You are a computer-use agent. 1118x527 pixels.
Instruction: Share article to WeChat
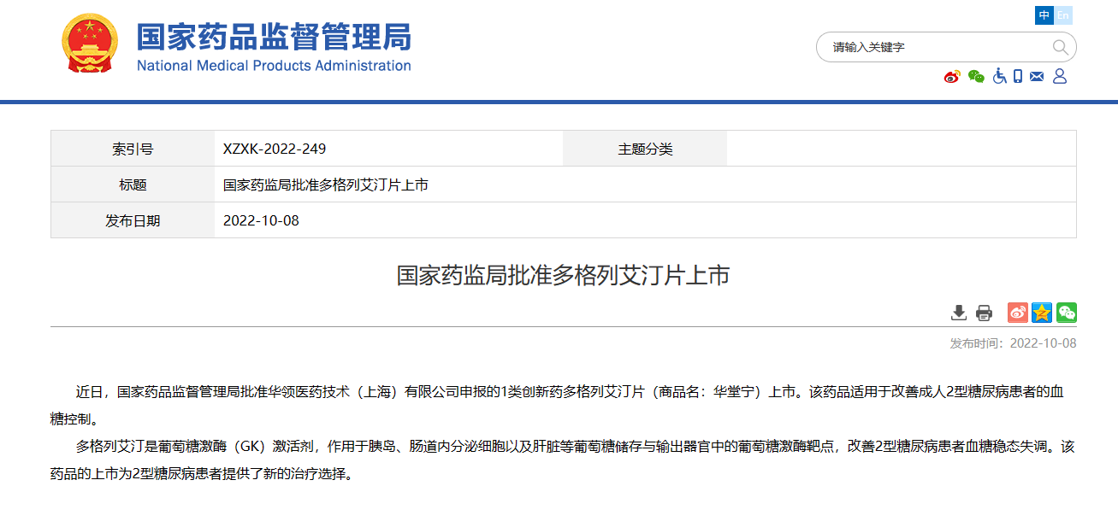tap(1066, 313)
